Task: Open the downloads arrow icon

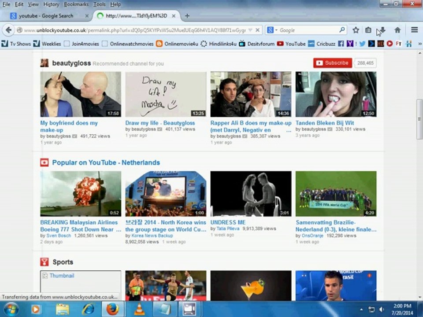Action: (382, 30)
